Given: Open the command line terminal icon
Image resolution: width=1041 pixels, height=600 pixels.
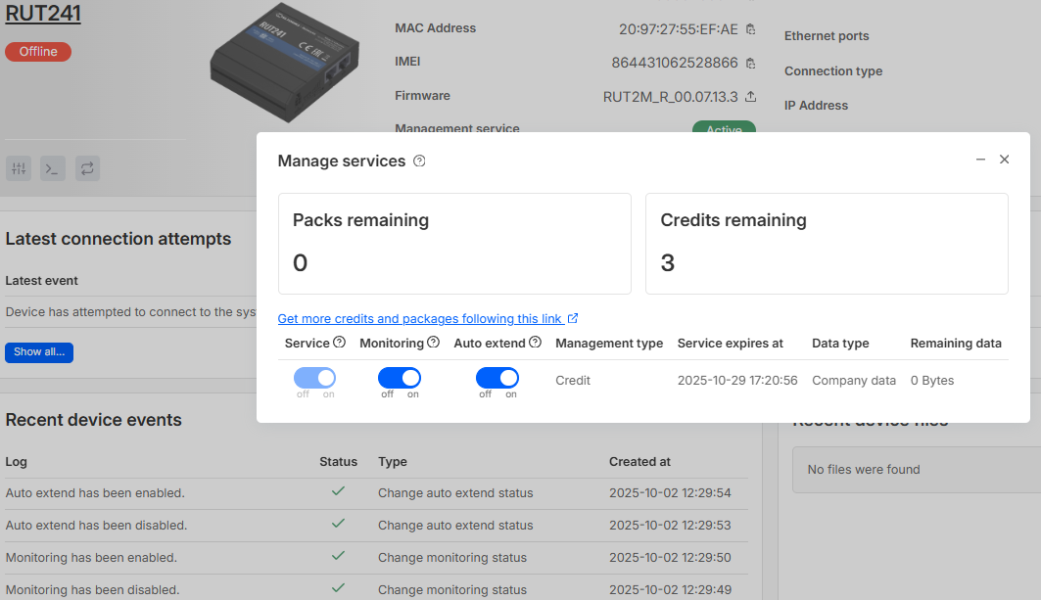Looking at the screenshot, I should click(53, 168).
